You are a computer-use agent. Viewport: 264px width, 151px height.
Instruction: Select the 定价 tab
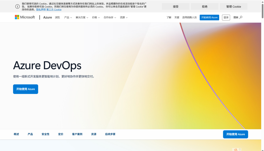coord(61,134)
